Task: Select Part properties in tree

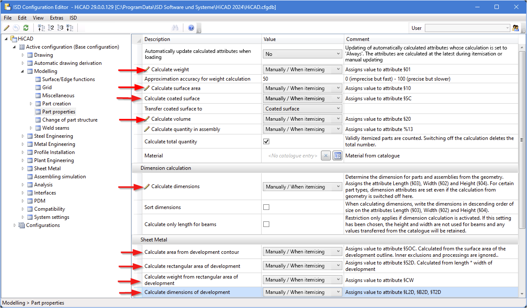Action: [59, 112]
